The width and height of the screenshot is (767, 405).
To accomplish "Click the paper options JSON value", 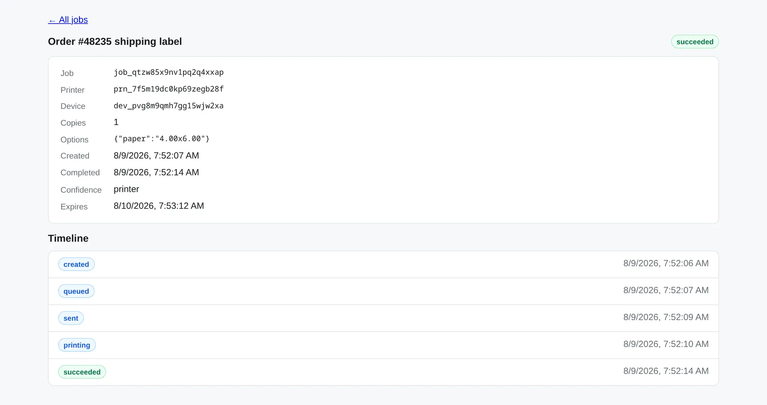I will coord(161,139).
